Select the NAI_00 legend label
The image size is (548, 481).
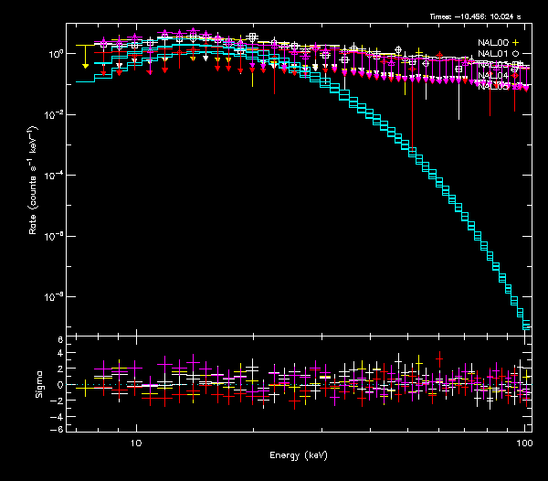pyautogui.click(x=493, y=43)
